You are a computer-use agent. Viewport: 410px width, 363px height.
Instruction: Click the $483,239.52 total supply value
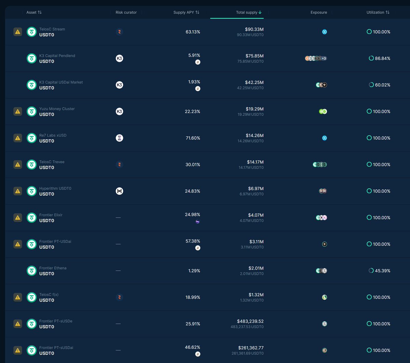click(x=250, y=321)
